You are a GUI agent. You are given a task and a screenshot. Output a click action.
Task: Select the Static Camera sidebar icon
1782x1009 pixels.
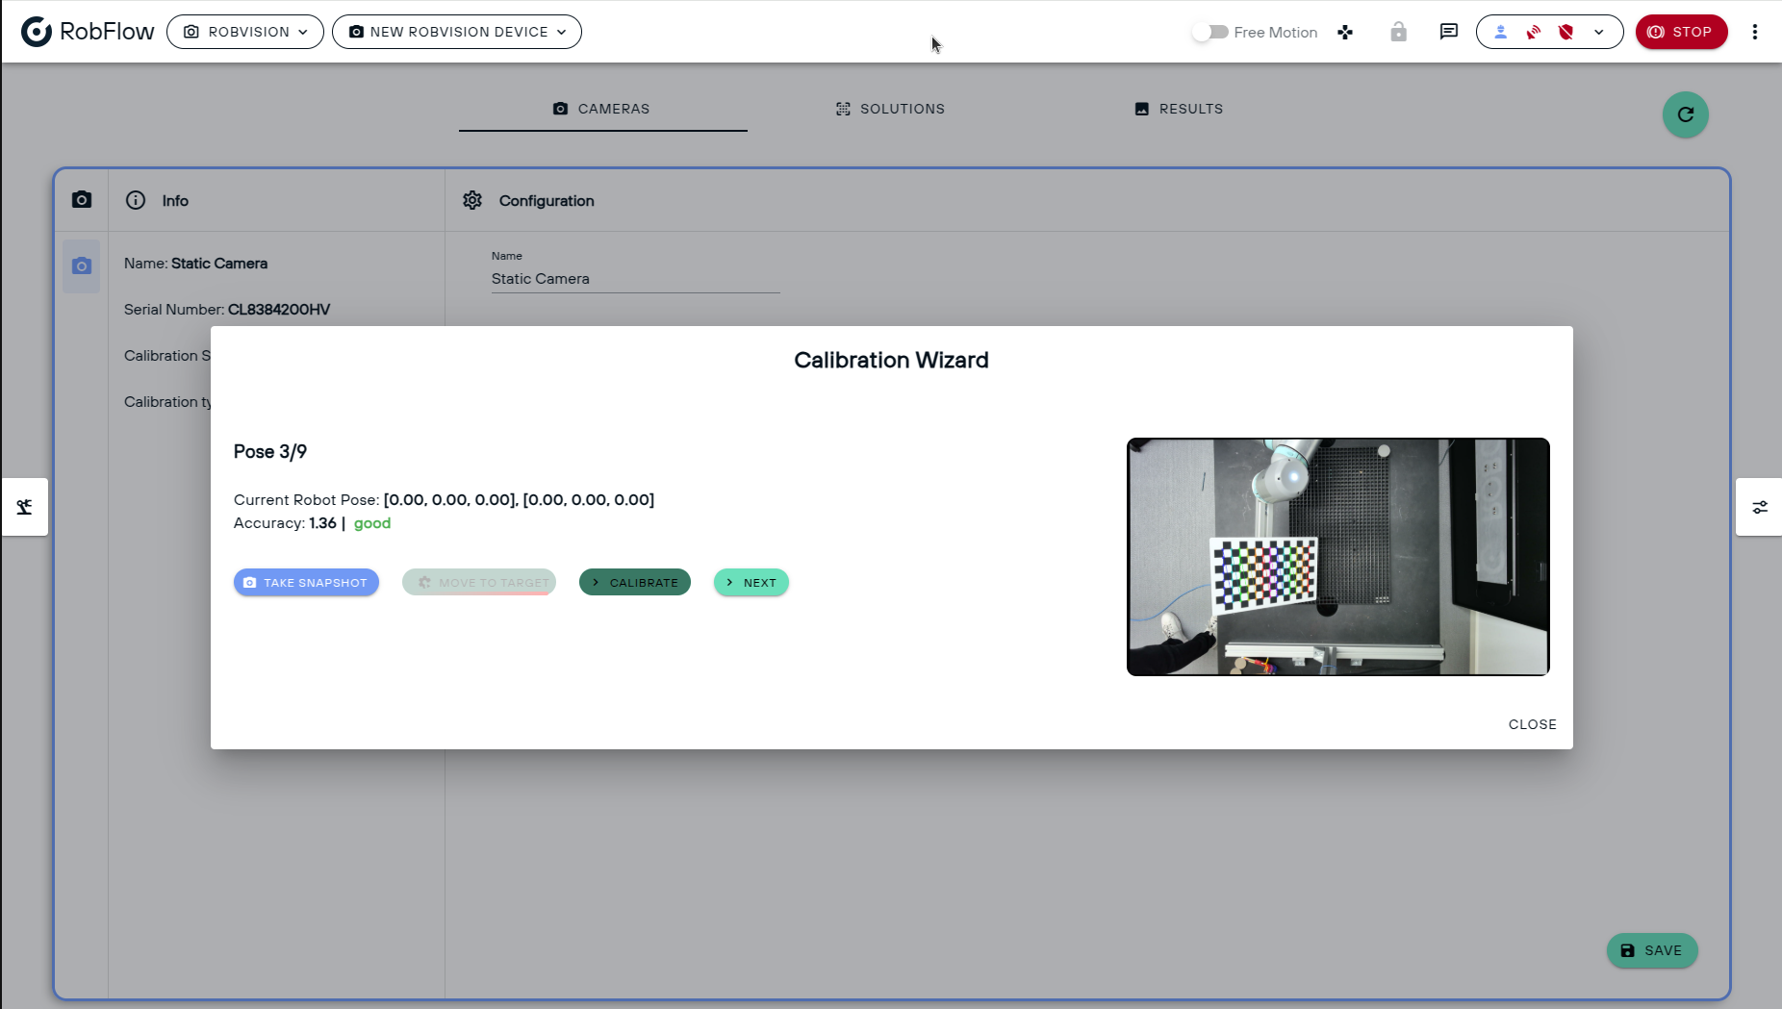pos(82,265)
